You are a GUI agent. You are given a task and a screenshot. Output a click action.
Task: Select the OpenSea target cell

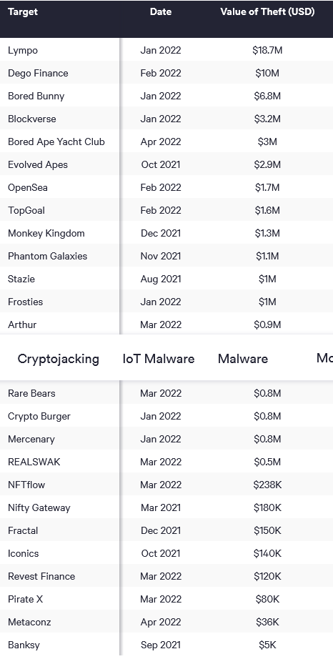pos(27,187)
